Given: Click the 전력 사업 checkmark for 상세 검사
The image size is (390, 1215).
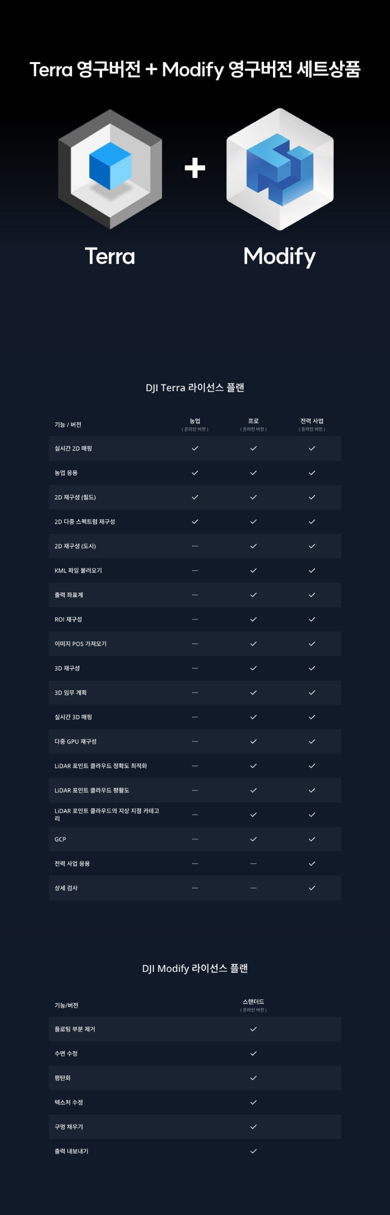Looking at the screenshot, I should pyautogui.click(x=312, y=888).
